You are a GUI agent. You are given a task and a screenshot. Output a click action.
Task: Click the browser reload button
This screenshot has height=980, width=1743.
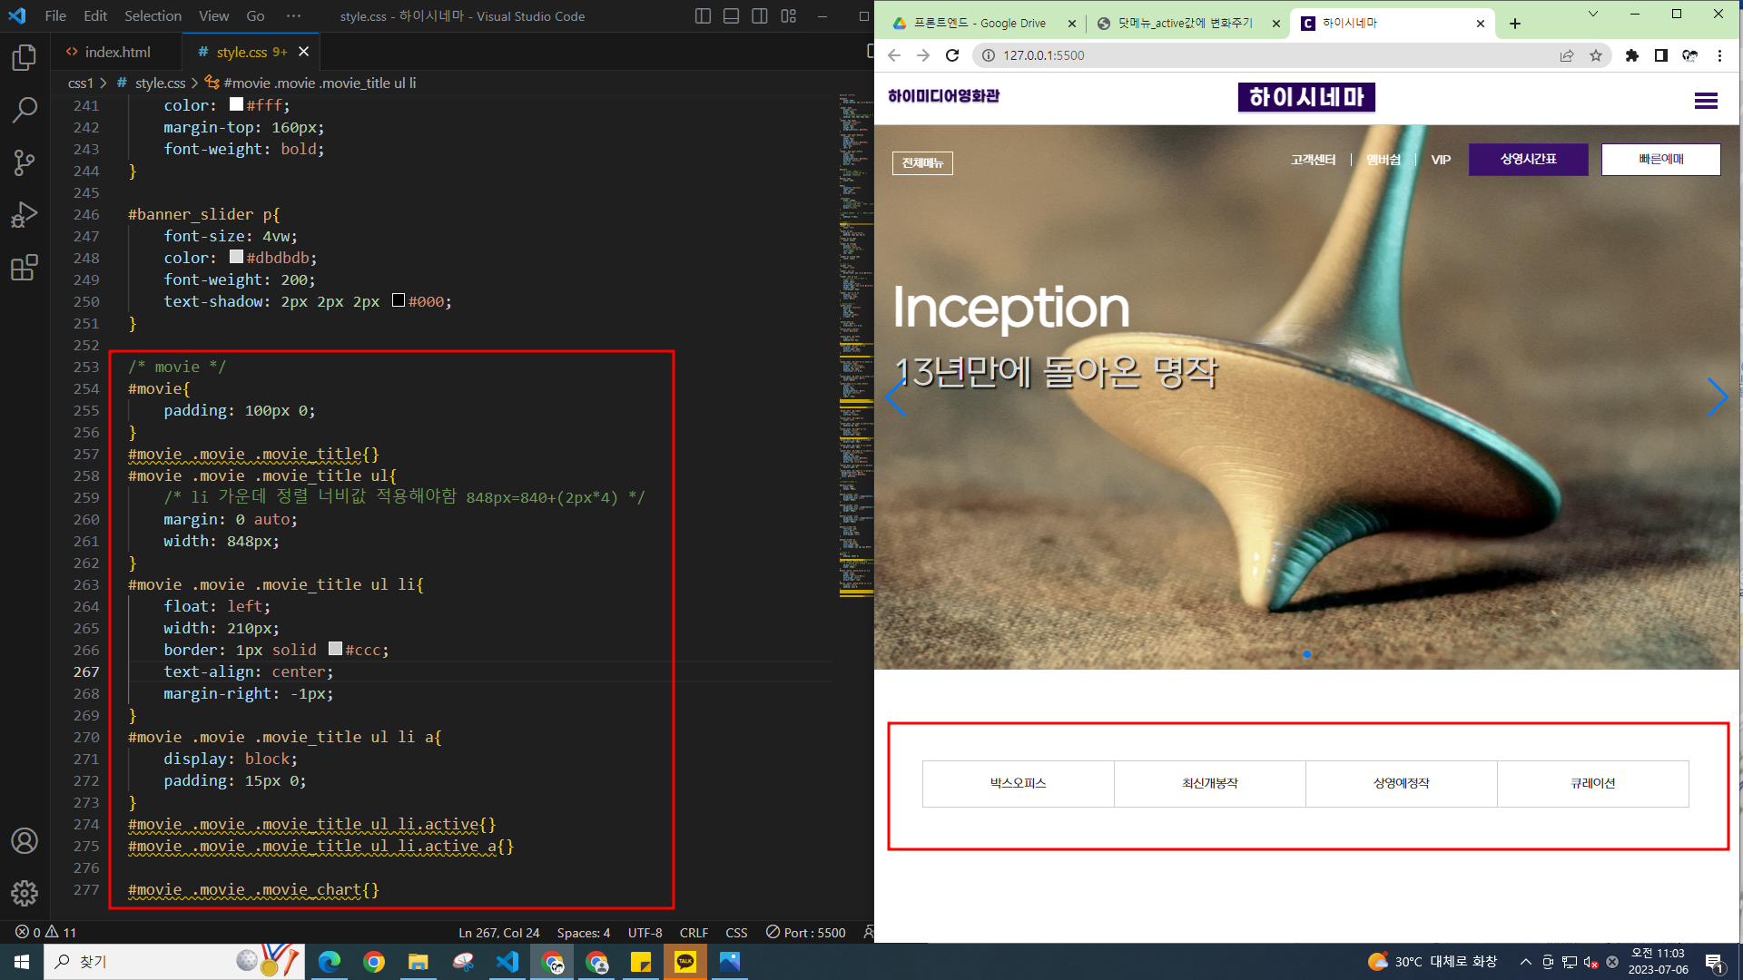(x=952, y=55)
